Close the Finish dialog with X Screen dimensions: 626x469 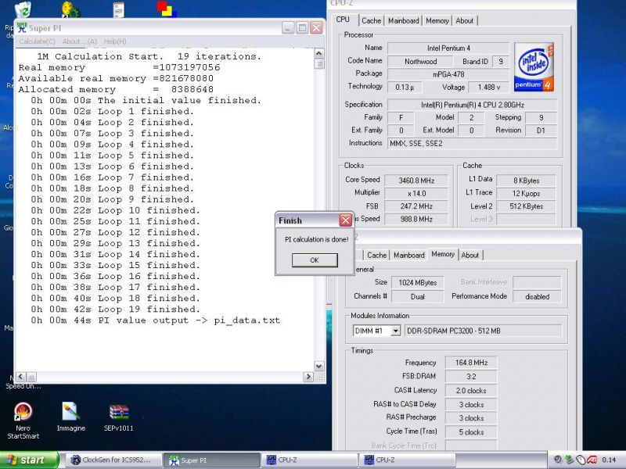click(345, 220)
